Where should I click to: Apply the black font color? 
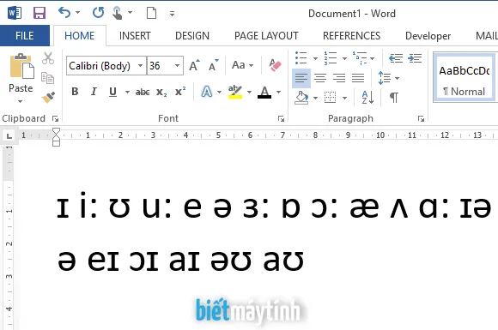pos(264,92)
